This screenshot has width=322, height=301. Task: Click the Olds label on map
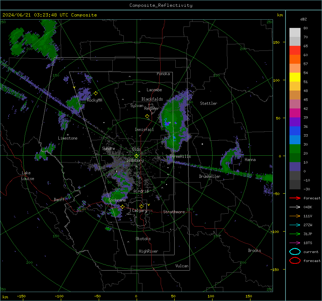[136, 149]
